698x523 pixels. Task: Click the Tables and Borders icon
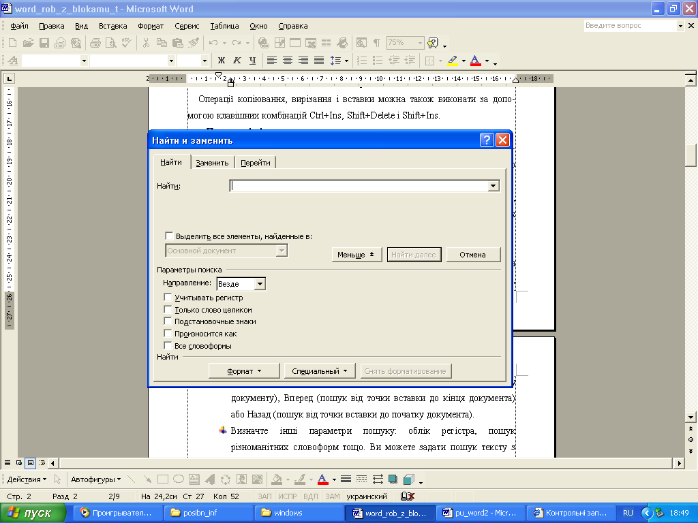click(279, 43)
